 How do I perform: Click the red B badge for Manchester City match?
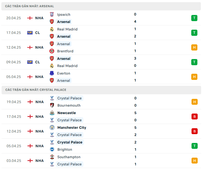[194, 131]
